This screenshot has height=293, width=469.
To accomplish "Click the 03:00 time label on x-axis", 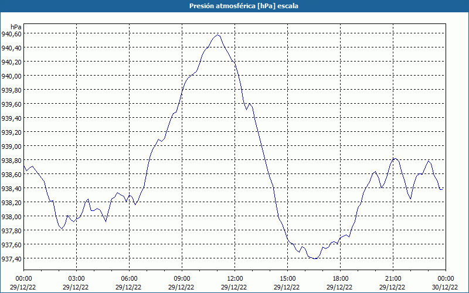I will (77, 279).
